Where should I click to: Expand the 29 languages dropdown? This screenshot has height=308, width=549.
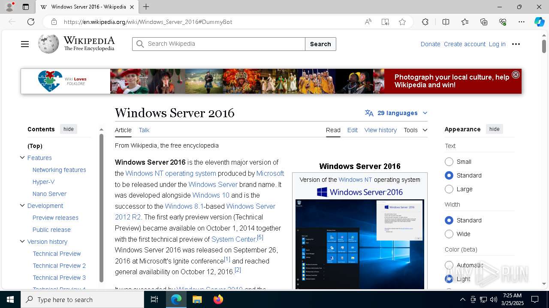(396, 113)
